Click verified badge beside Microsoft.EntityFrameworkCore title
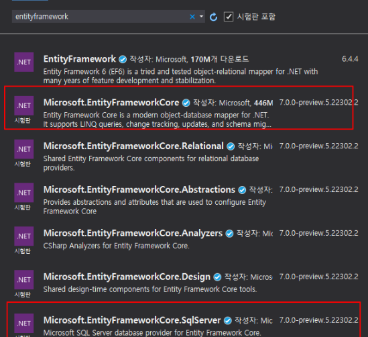 (186, 103)
